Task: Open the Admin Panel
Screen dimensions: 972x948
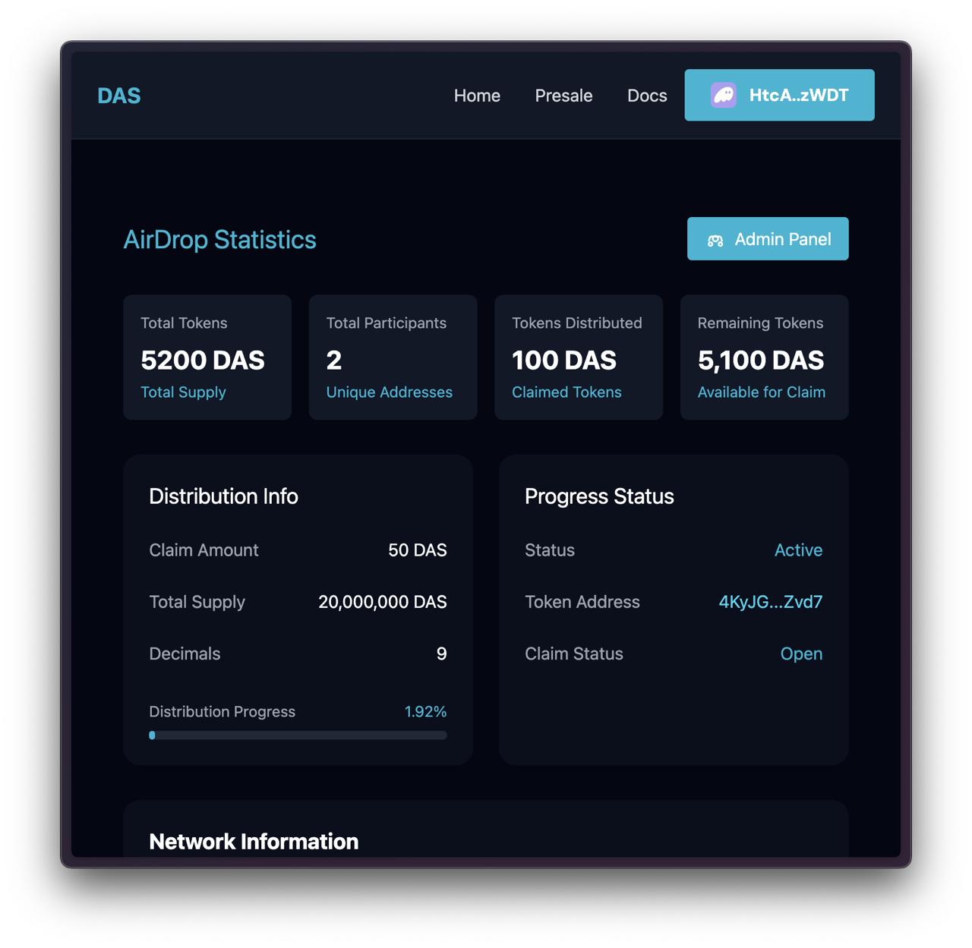Action: click(x=768, y=239)
